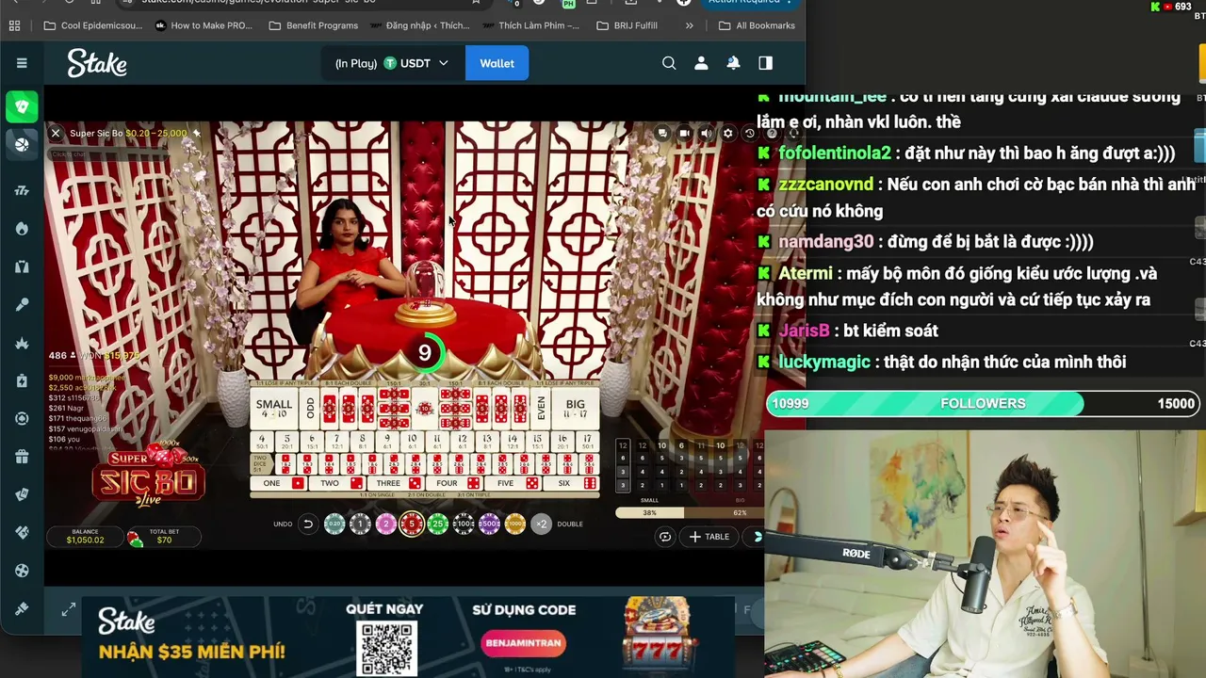Open the Stake hamburger menu
Screen dimensions: 1206x678
click(x=22, y=63)
